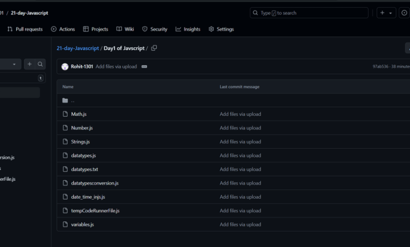Open the Number.js file
This screenshot has height=247, width=410.
click(82, 128)
